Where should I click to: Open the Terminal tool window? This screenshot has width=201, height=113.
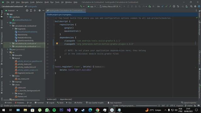click(x=39, y=103)
